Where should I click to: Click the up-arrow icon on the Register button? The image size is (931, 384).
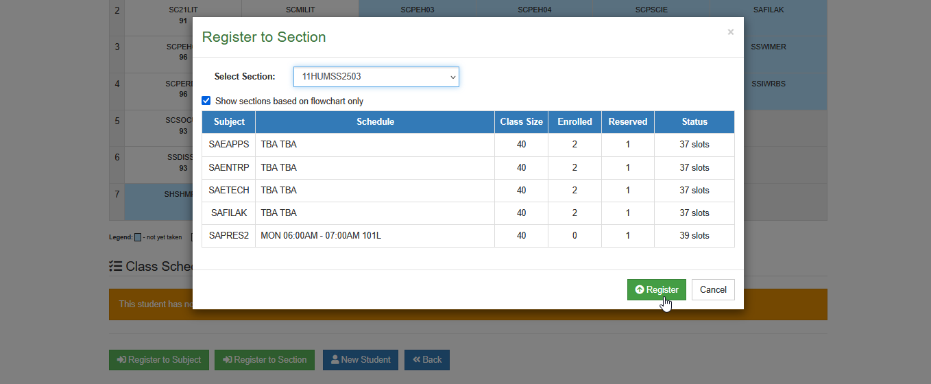[x=640, y=289]
